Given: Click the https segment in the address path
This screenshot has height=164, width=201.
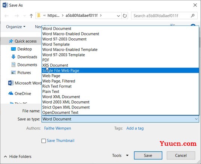Looking at the screenshot, I should click(53, 15).
